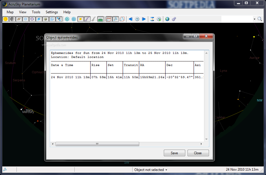This screenshot has height=175, width=266.
Task: Toggle the Sun display icon
Action: 5,19
